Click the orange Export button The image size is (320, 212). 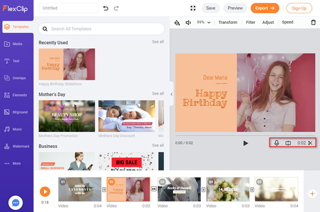[265, 8]
